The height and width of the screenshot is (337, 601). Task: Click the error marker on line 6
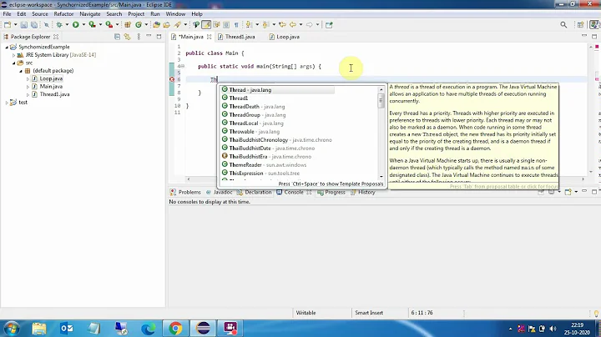pos(172,79)
